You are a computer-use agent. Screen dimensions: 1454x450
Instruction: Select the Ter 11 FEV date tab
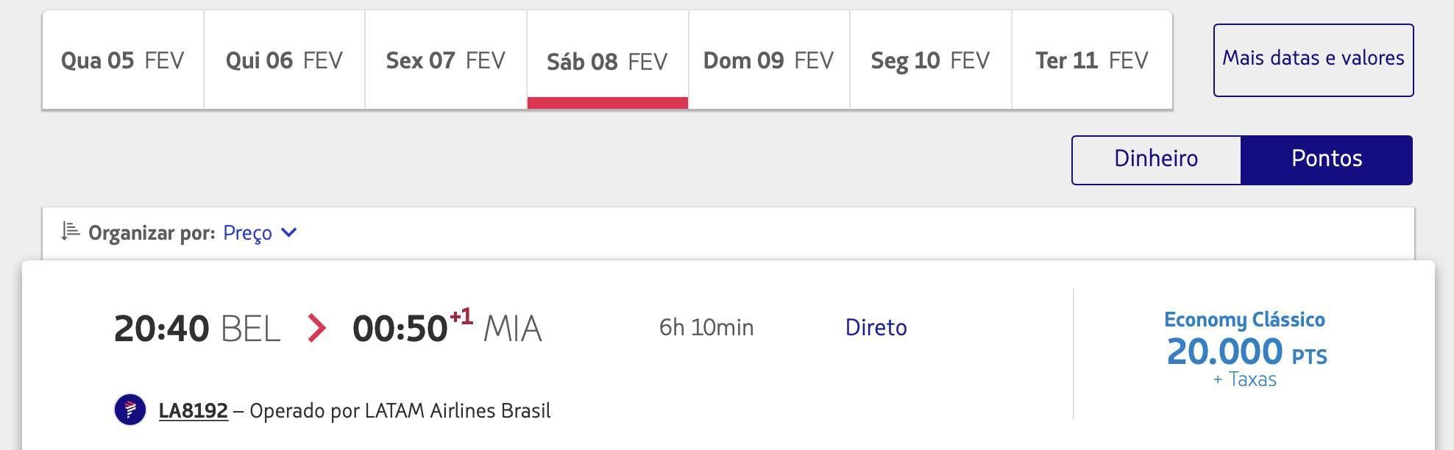click(1092, 60)
